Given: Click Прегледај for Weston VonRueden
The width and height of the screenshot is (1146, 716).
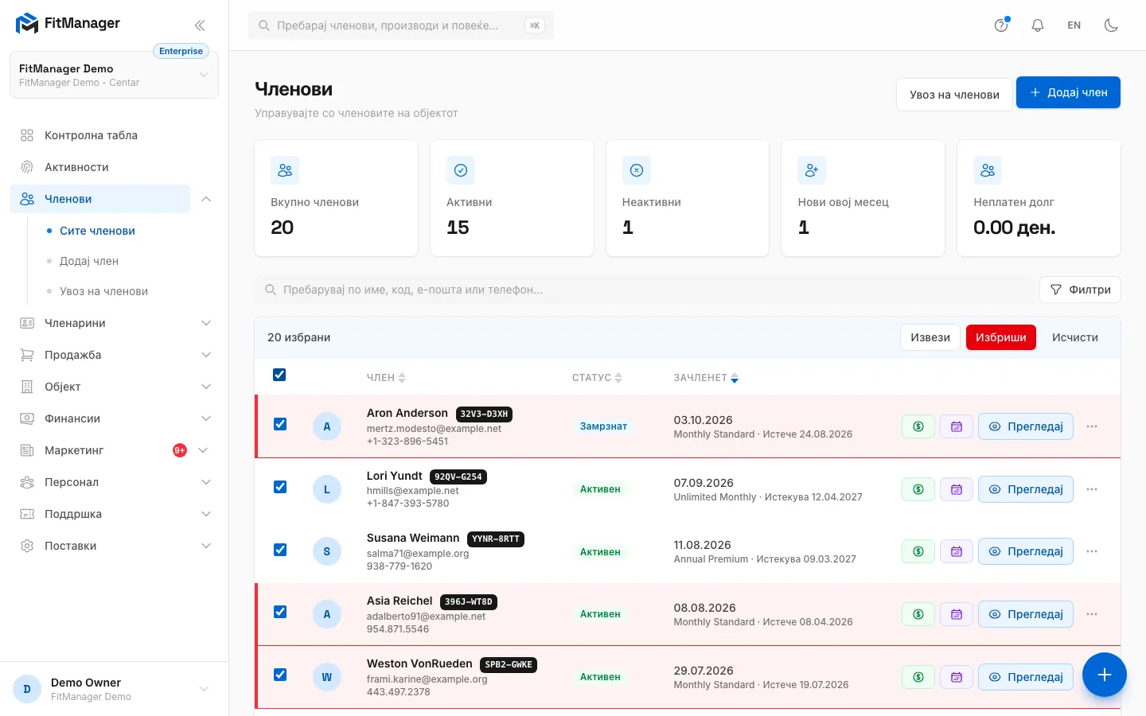Looking at the screenshot, I should (1026, 677).
